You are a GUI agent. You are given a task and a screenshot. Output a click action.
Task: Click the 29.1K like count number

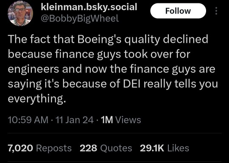(152, 148)
